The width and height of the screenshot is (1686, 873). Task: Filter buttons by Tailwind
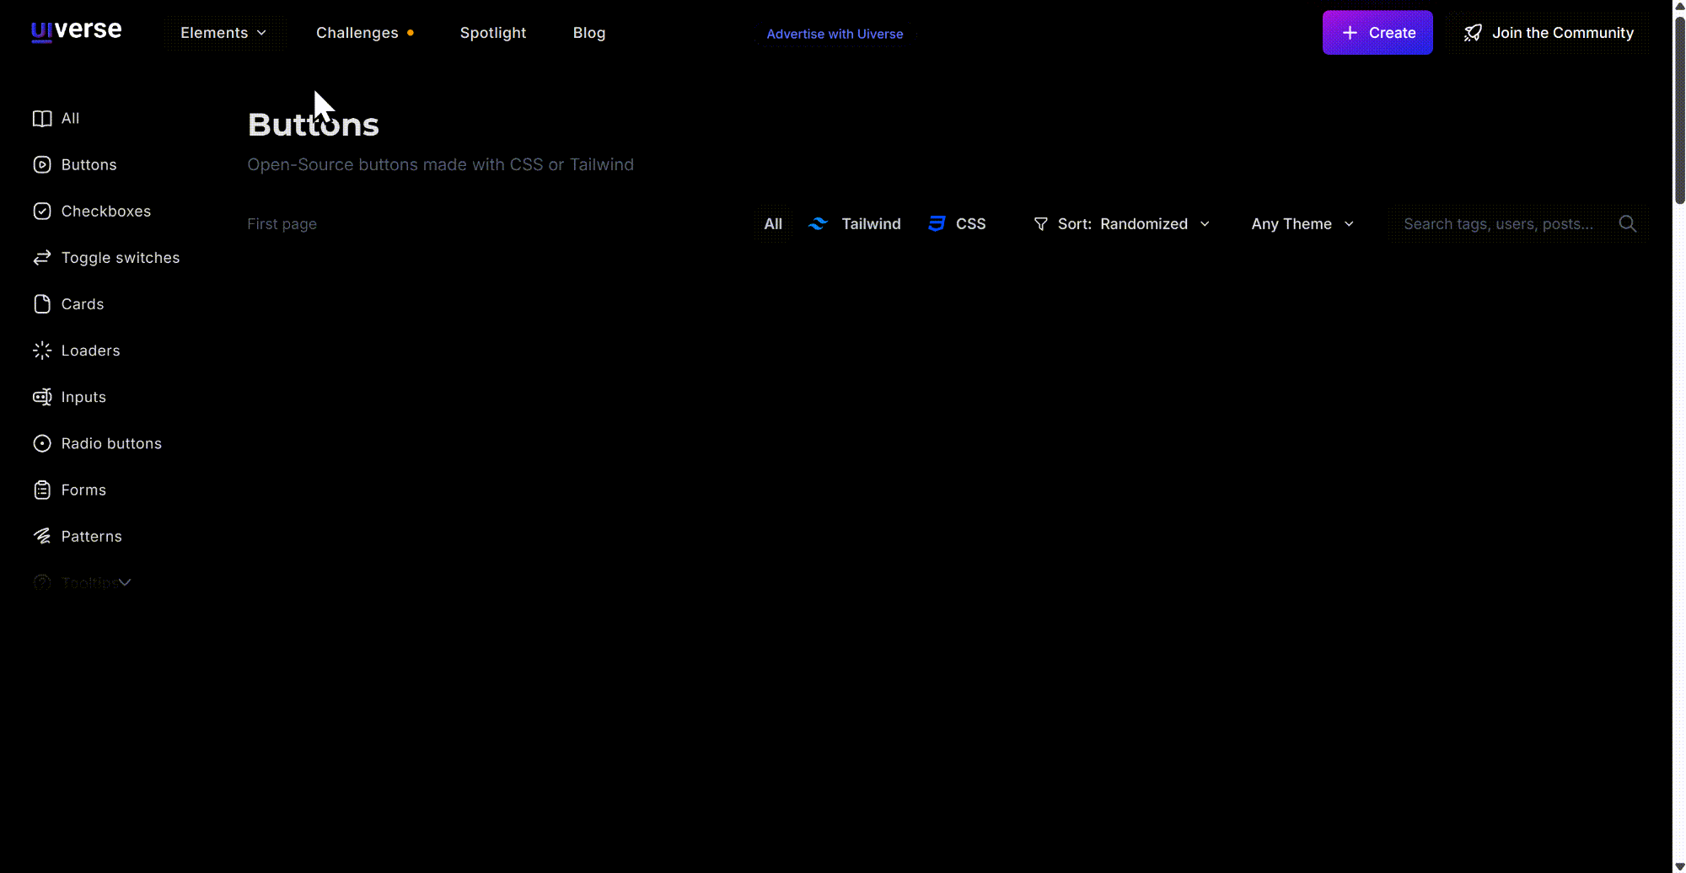855,224
